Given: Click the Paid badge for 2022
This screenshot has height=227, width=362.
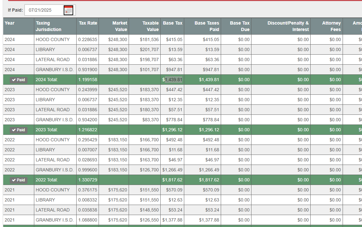Looking at the screenshot, I should [18, 180].
